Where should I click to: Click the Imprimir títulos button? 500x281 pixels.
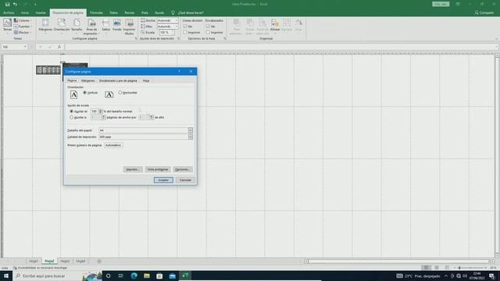[129, 27]
